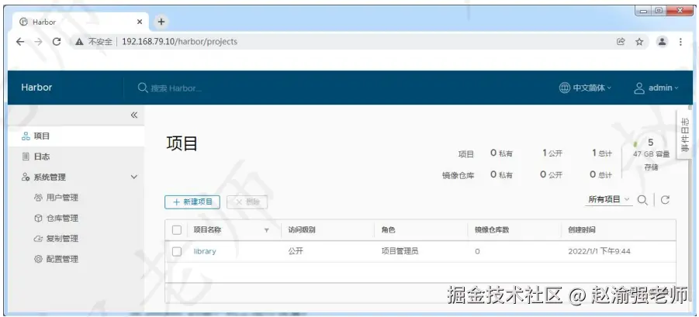Open Chrome's three-dot menu

pos(680,41)
